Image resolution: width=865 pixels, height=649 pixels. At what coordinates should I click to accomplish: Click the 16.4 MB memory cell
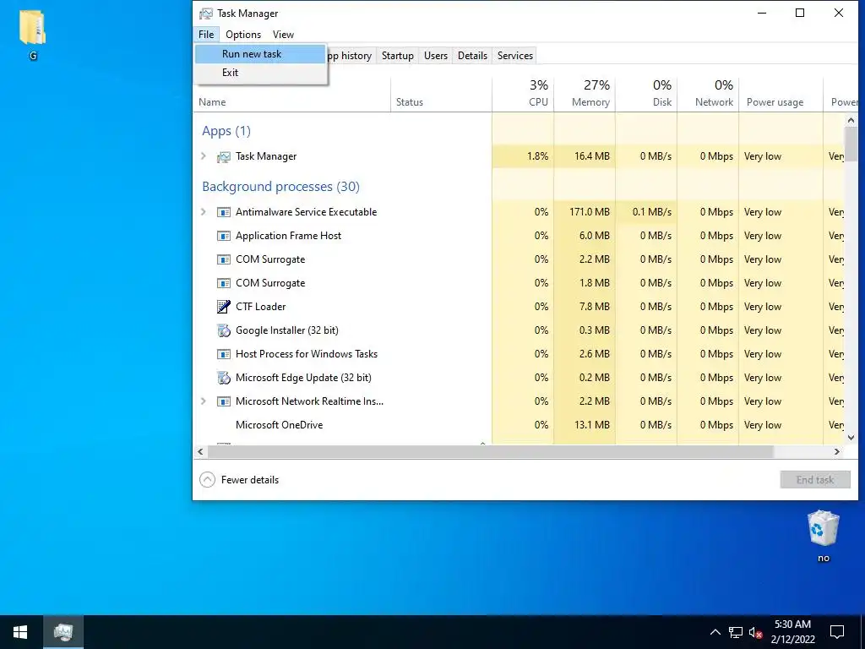585,156
